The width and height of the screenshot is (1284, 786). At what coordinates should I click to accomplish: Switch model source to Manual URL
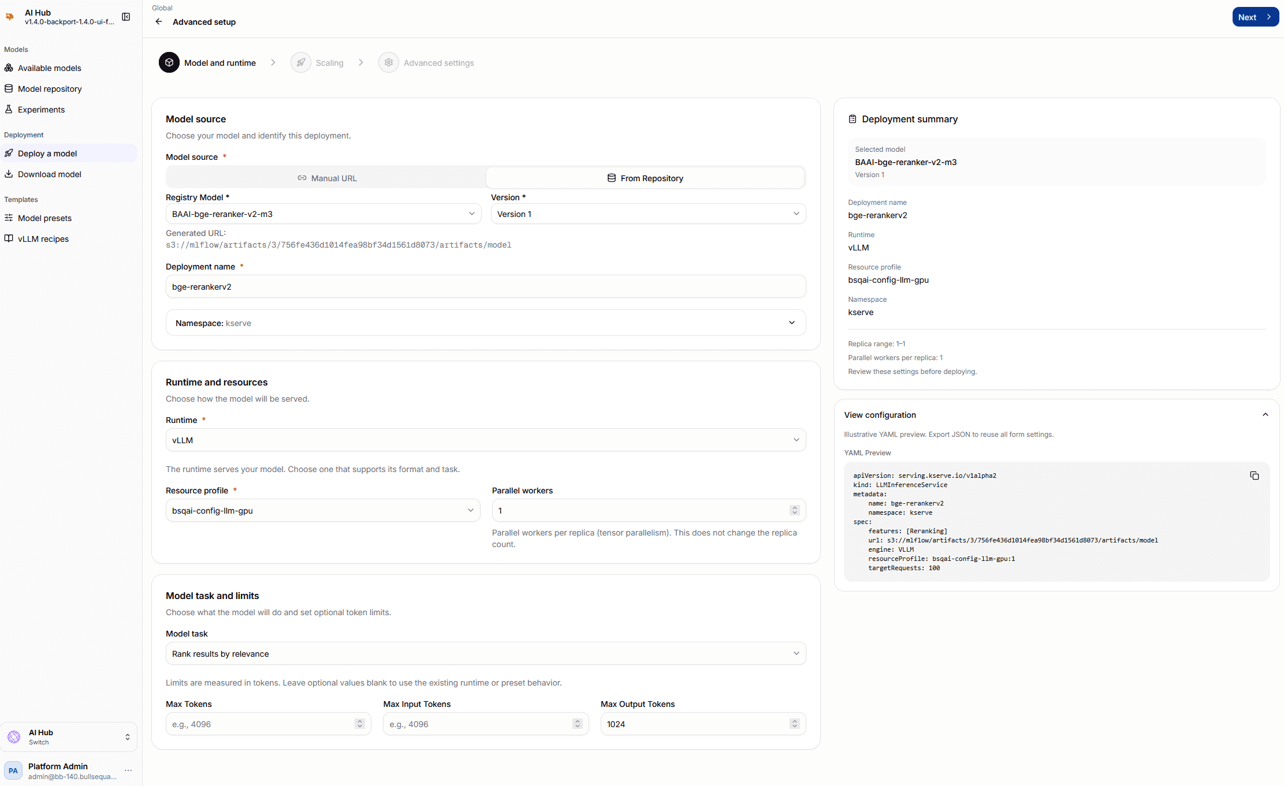tap(327, 178)
